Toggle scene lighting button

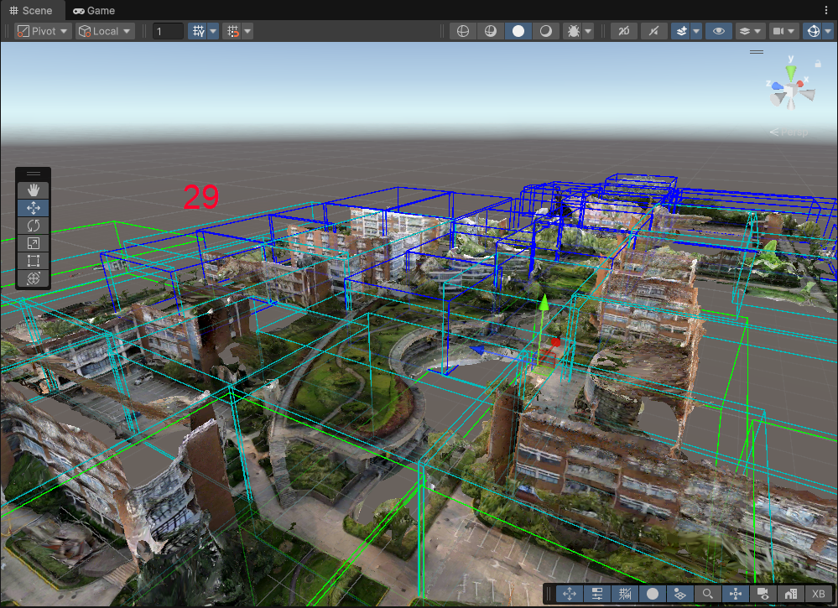pos(654,31)
